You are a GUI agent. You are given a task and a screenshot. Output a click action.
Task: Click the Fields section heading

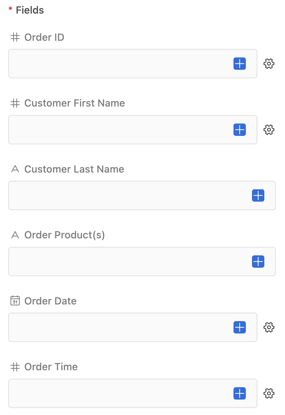(30, 10)
